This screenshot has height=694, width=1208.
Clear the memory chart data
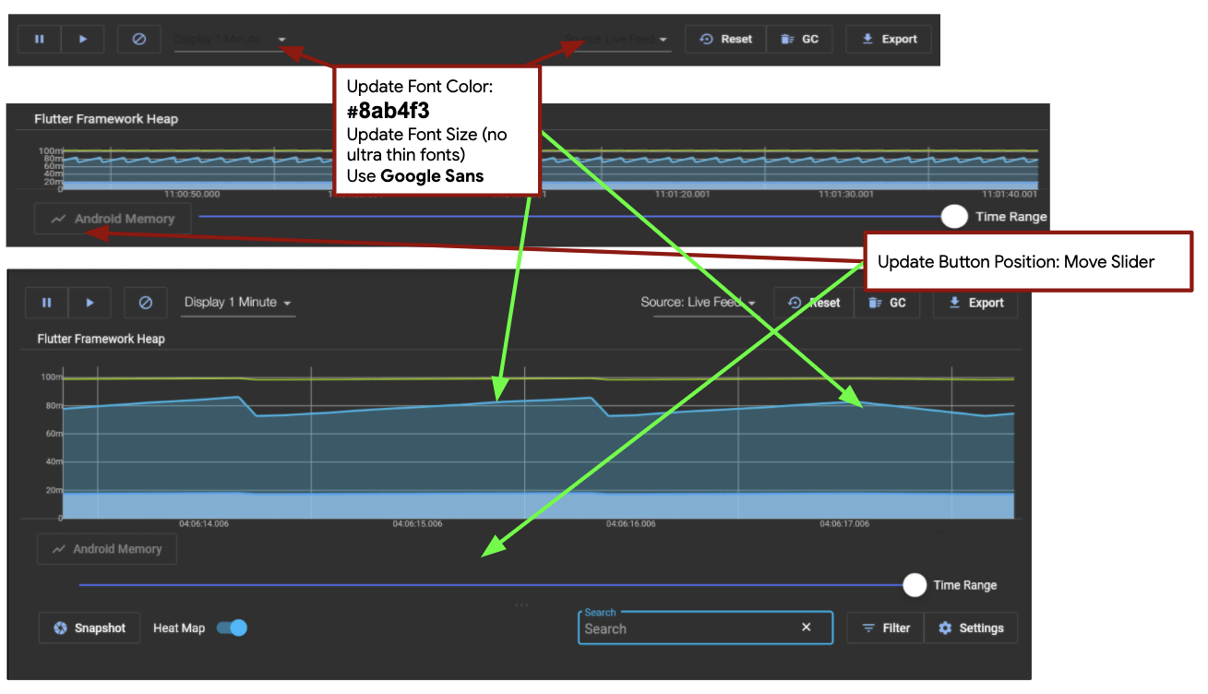click(145, 303)
